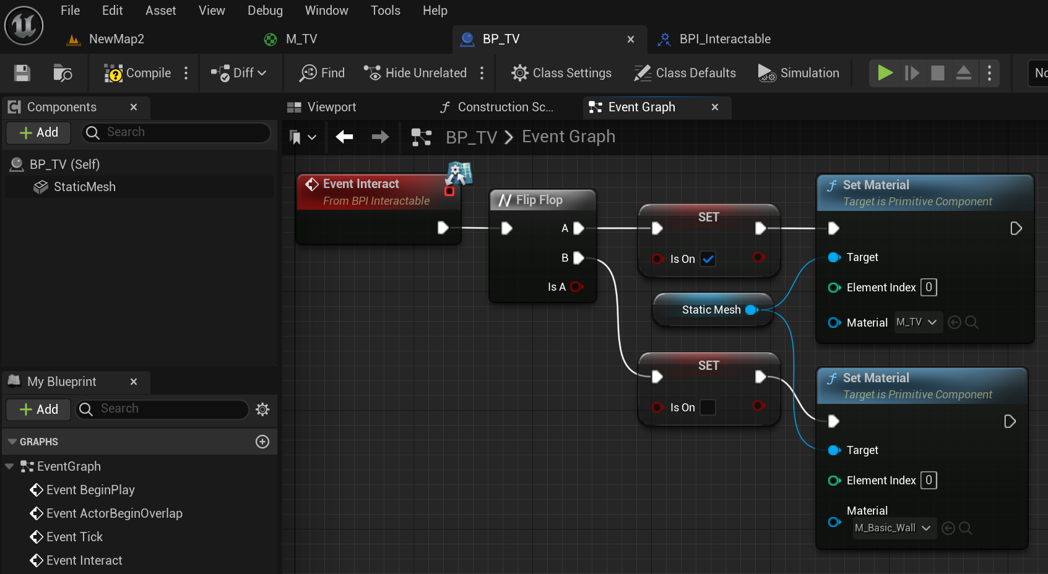The width and height of the screenshot is (1048, 574).
Task: Toggle Hide Unrelated nodes
Action: (x=415, y=73)
